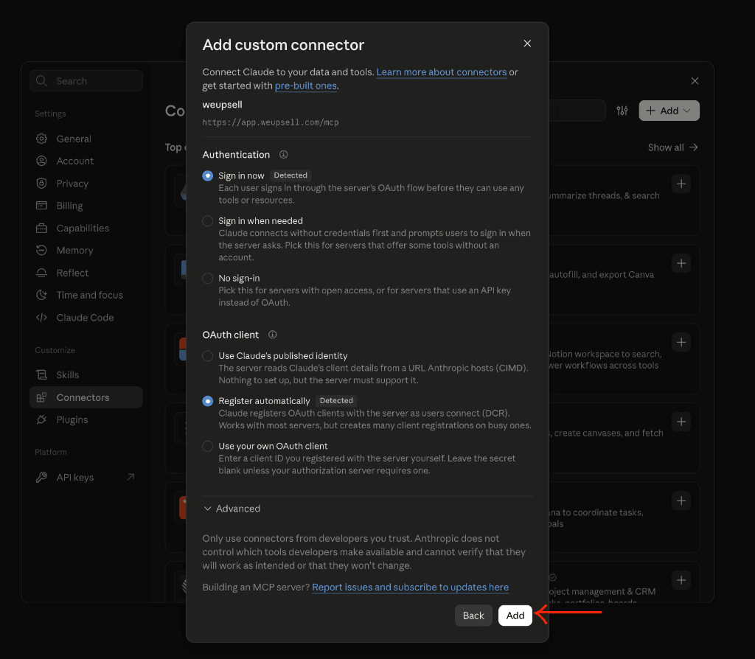Click the Claude Code brackets icon

point(41,318)
